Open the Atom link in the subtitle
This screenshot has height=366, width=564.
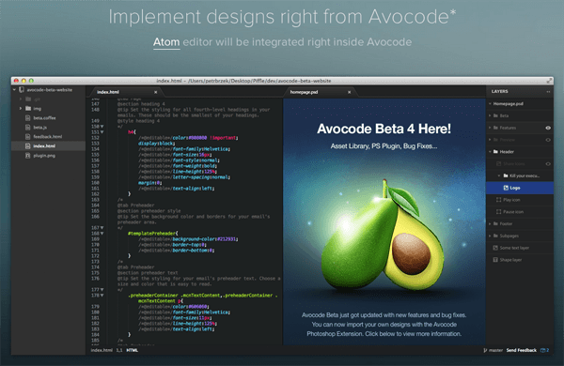[166, 42]
